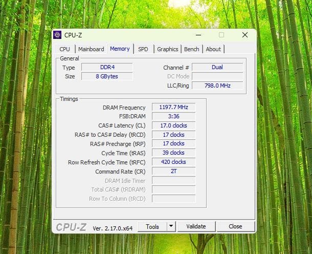Switch to the Mainboard tab
Screen dimensions: 312x254
click(x=91, y=49)
